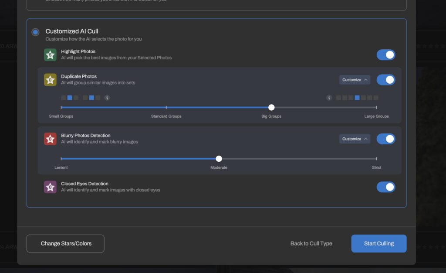Viewport: 446px width, 273px height.
Task: Click the yellow Duplicate Photos star icon
Action: tap(50, 79)
